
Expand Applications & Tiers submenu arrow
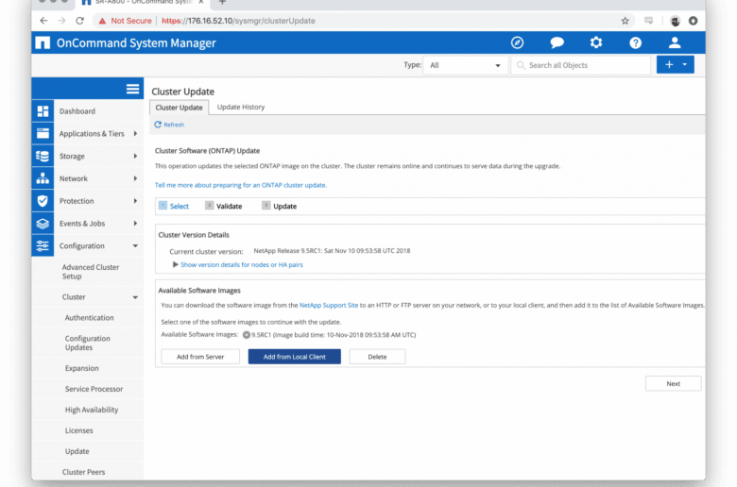pos(135,133)
